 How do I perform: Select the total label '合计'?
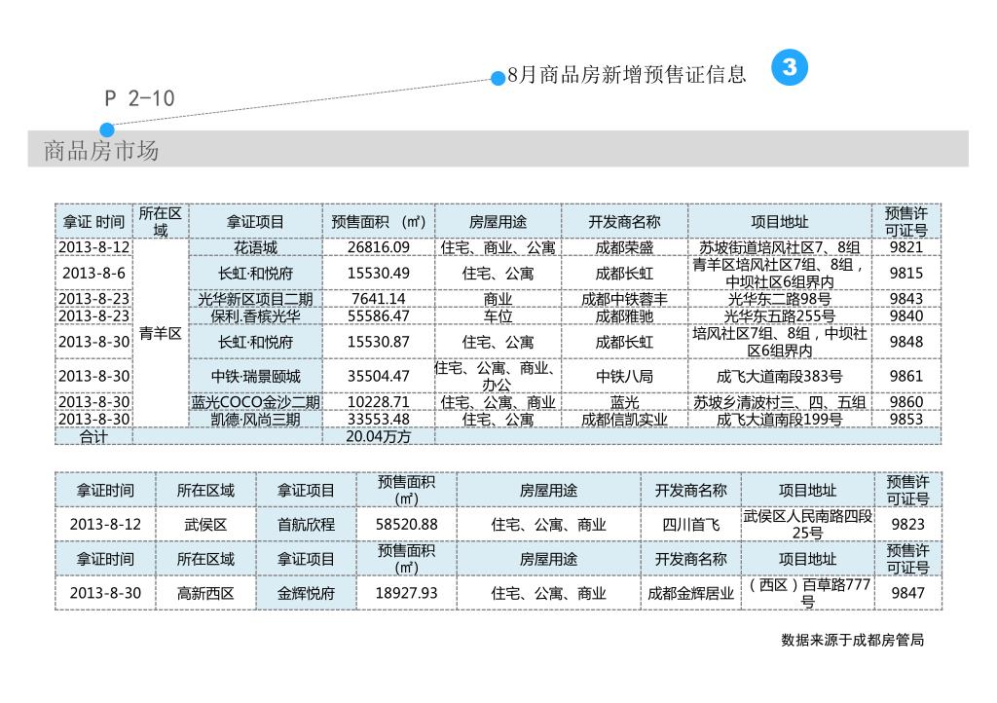click(x=93, y=436)
